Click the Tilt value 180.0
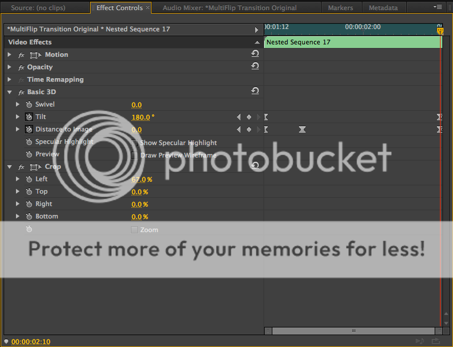Viewport: 453px width, 347px height. [x=141, y=117]
